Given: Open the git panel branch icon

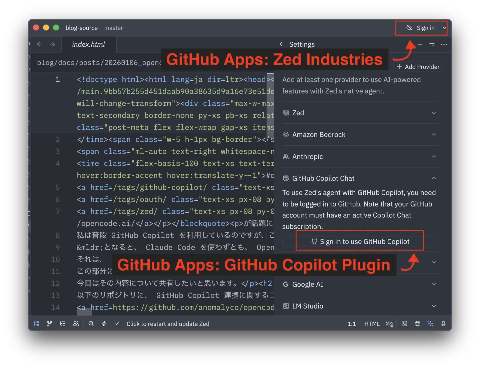Looking at the screenshot, I should 50,323.
